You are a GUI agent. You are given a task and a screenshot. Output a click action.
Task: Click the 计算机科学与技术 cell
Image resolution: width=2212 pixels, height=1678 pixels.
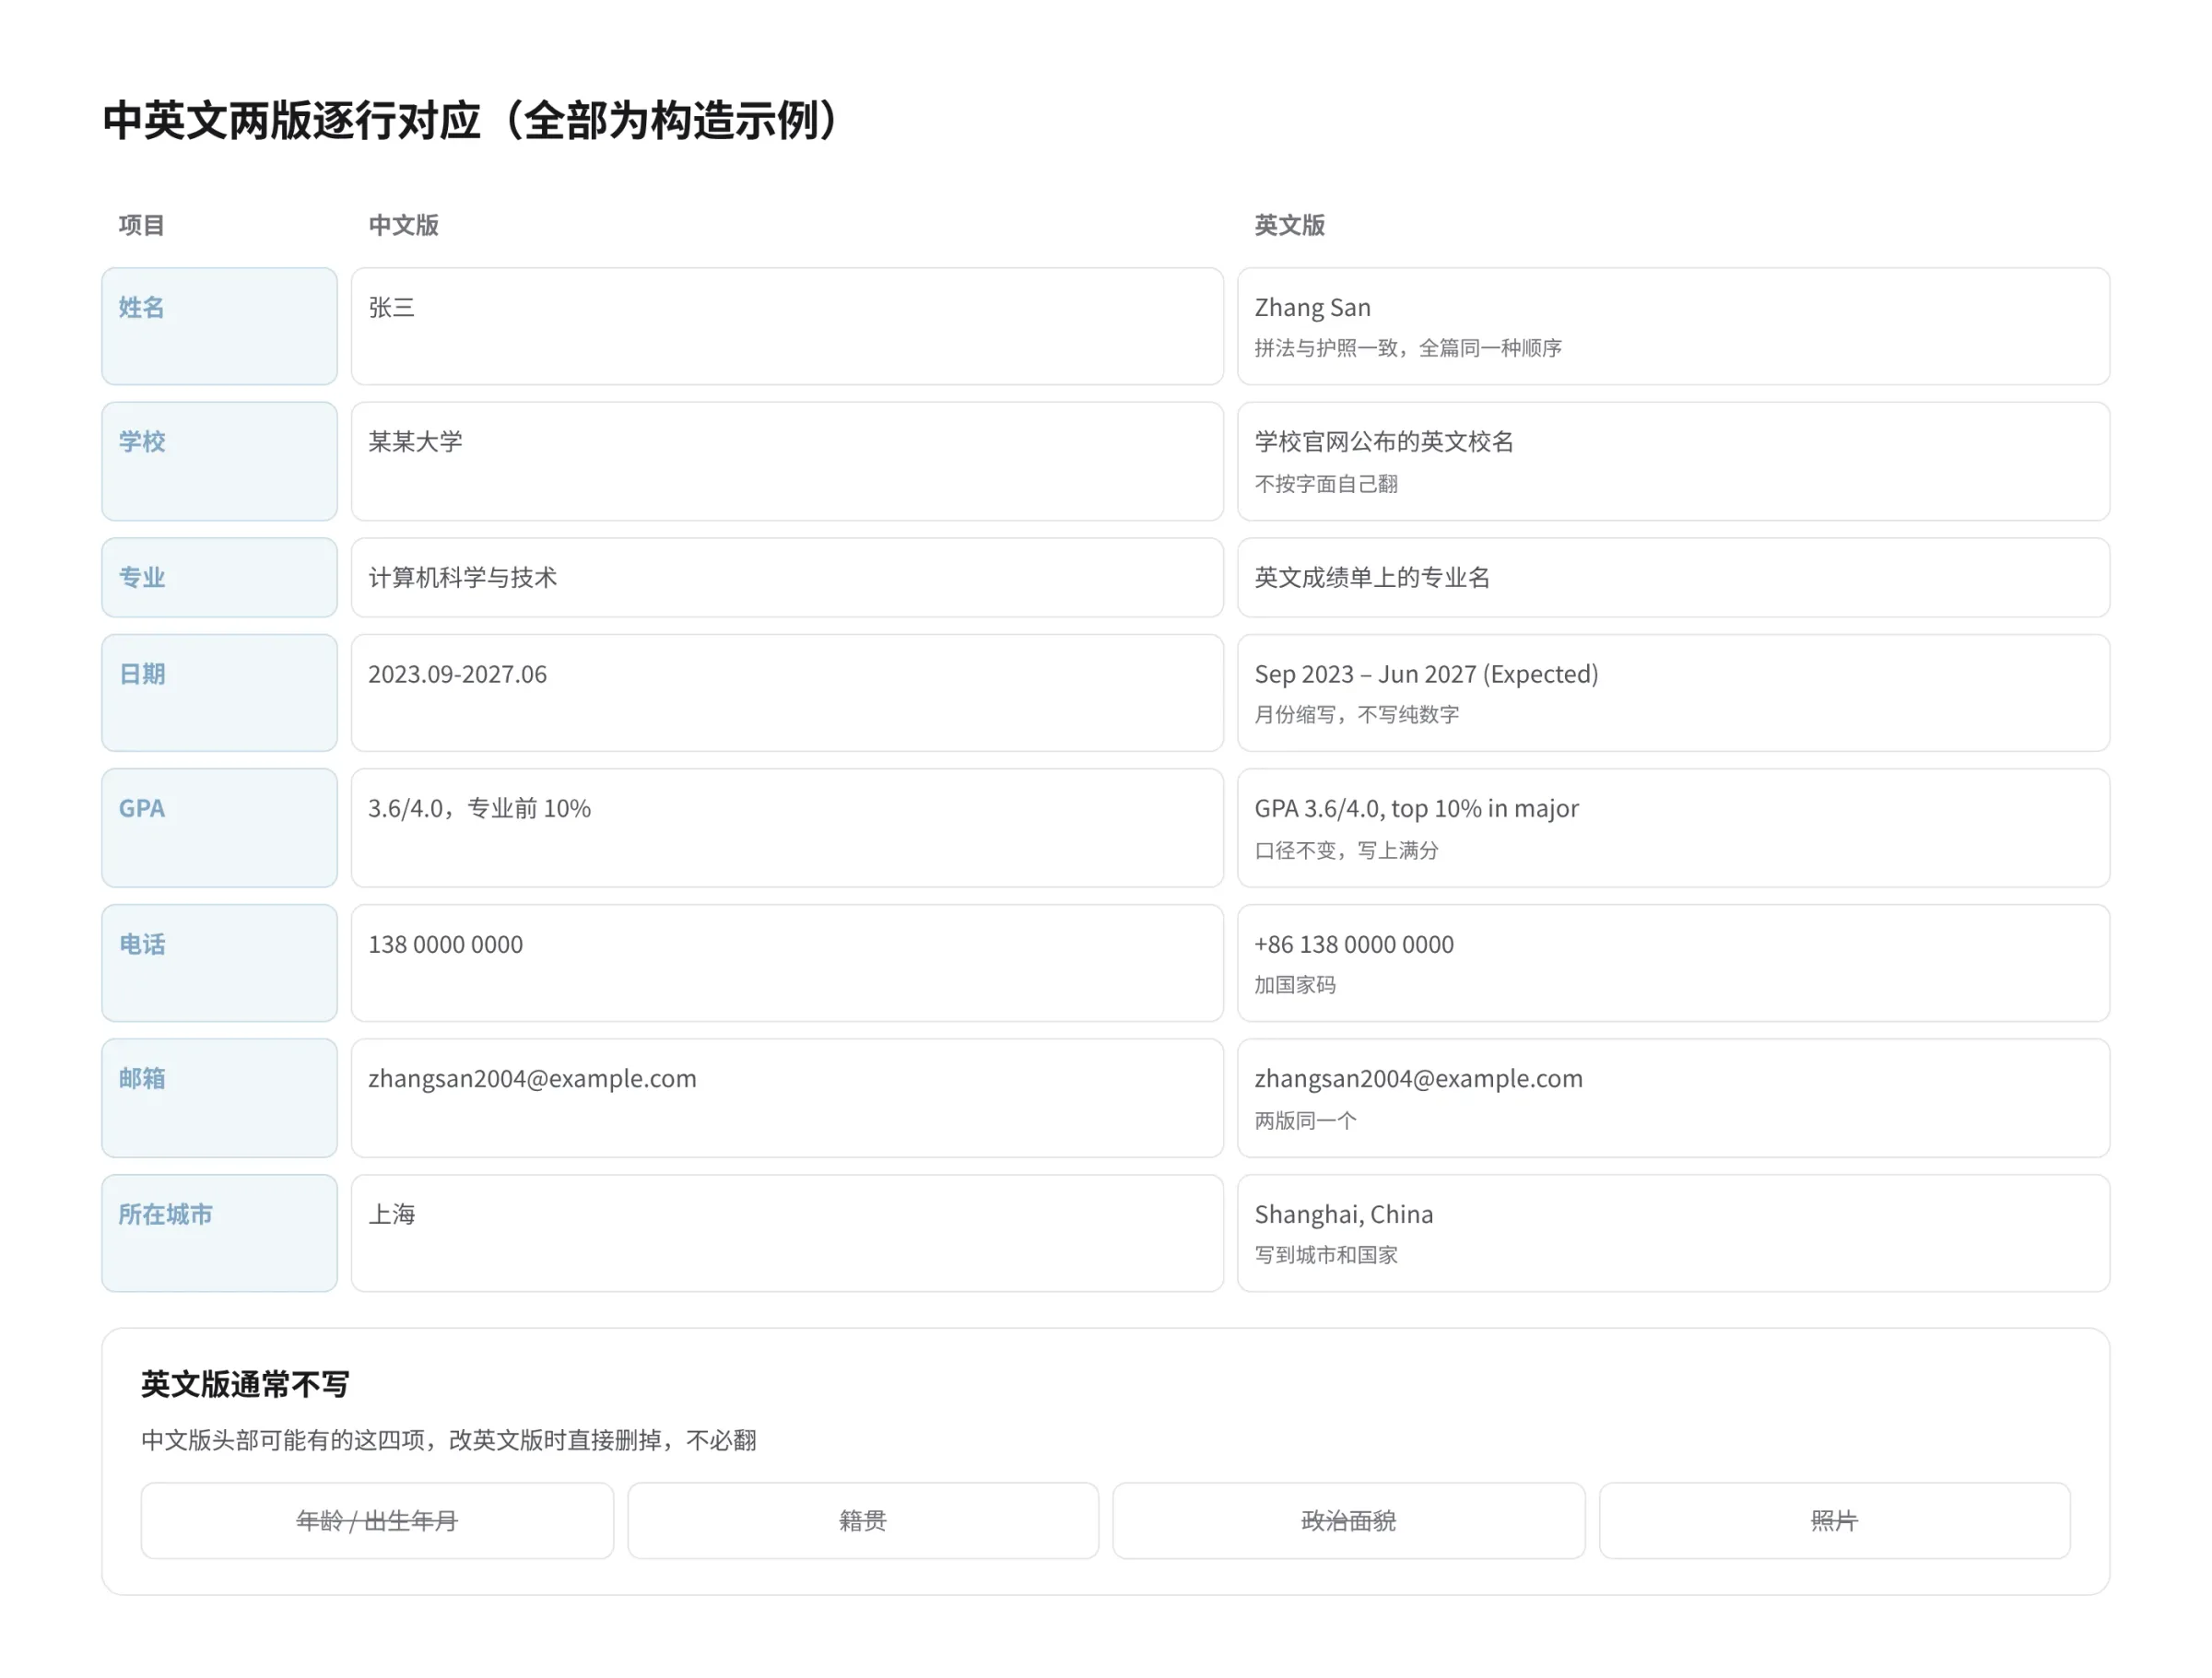(x=787, y=577)
